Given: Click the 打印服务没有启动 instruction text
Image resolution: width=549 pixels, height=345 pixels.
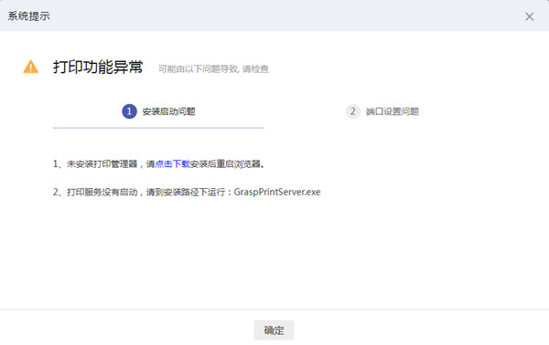Looking at the screenshot, I should click(102, 192).
